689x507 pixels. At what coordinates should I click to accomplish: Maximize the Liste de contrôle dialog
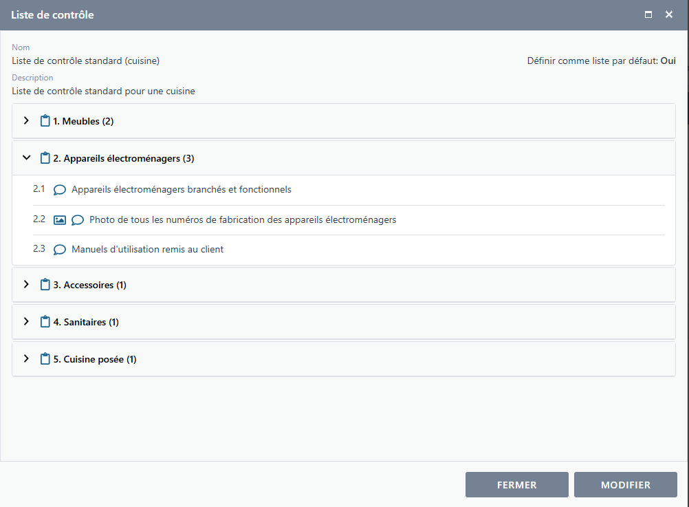pyautogui.click(x=648, y=15)
